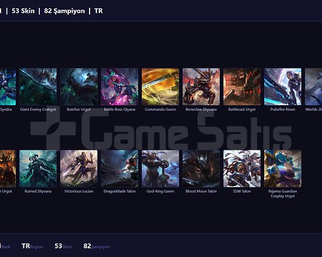Click the 'Giant Enemy Crabgot' caption
The image size is (322, 257).
[38, 110]
